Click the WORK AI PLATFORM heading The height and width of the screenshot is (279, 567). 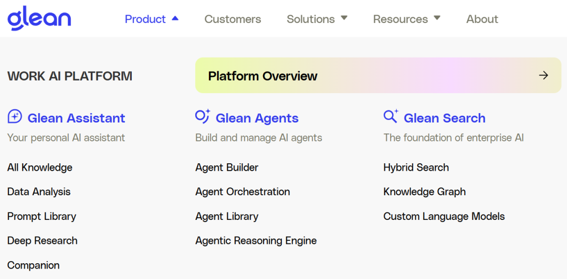click(x=70, y=76)
